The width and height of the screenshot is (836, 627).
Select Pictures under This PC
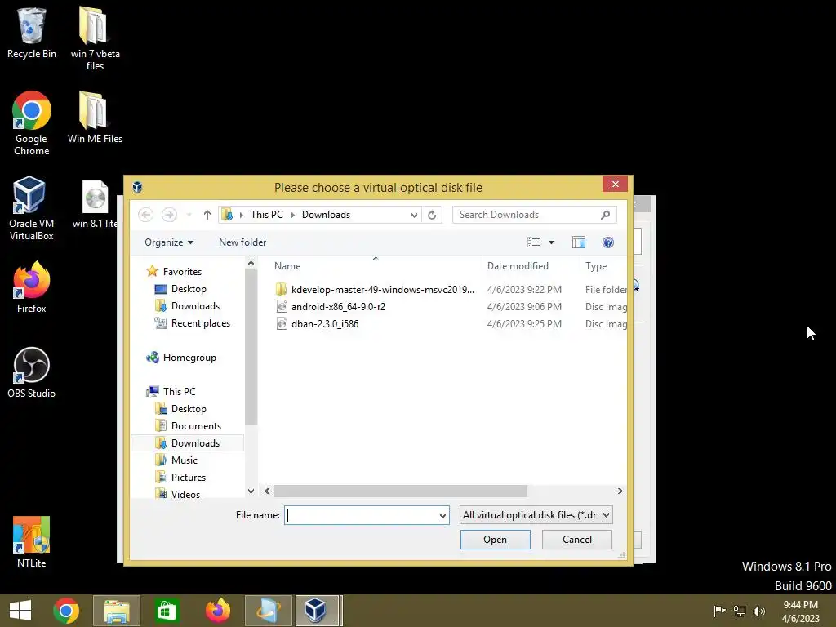pos(180,477)
